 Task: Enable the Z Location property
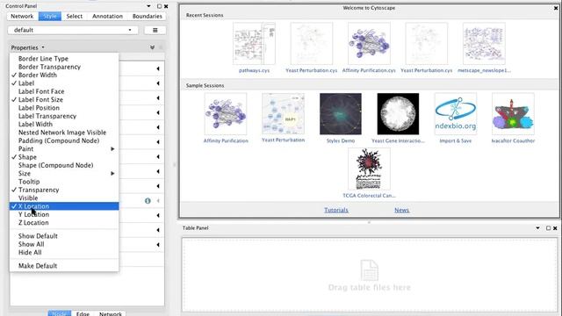(64, 223)
